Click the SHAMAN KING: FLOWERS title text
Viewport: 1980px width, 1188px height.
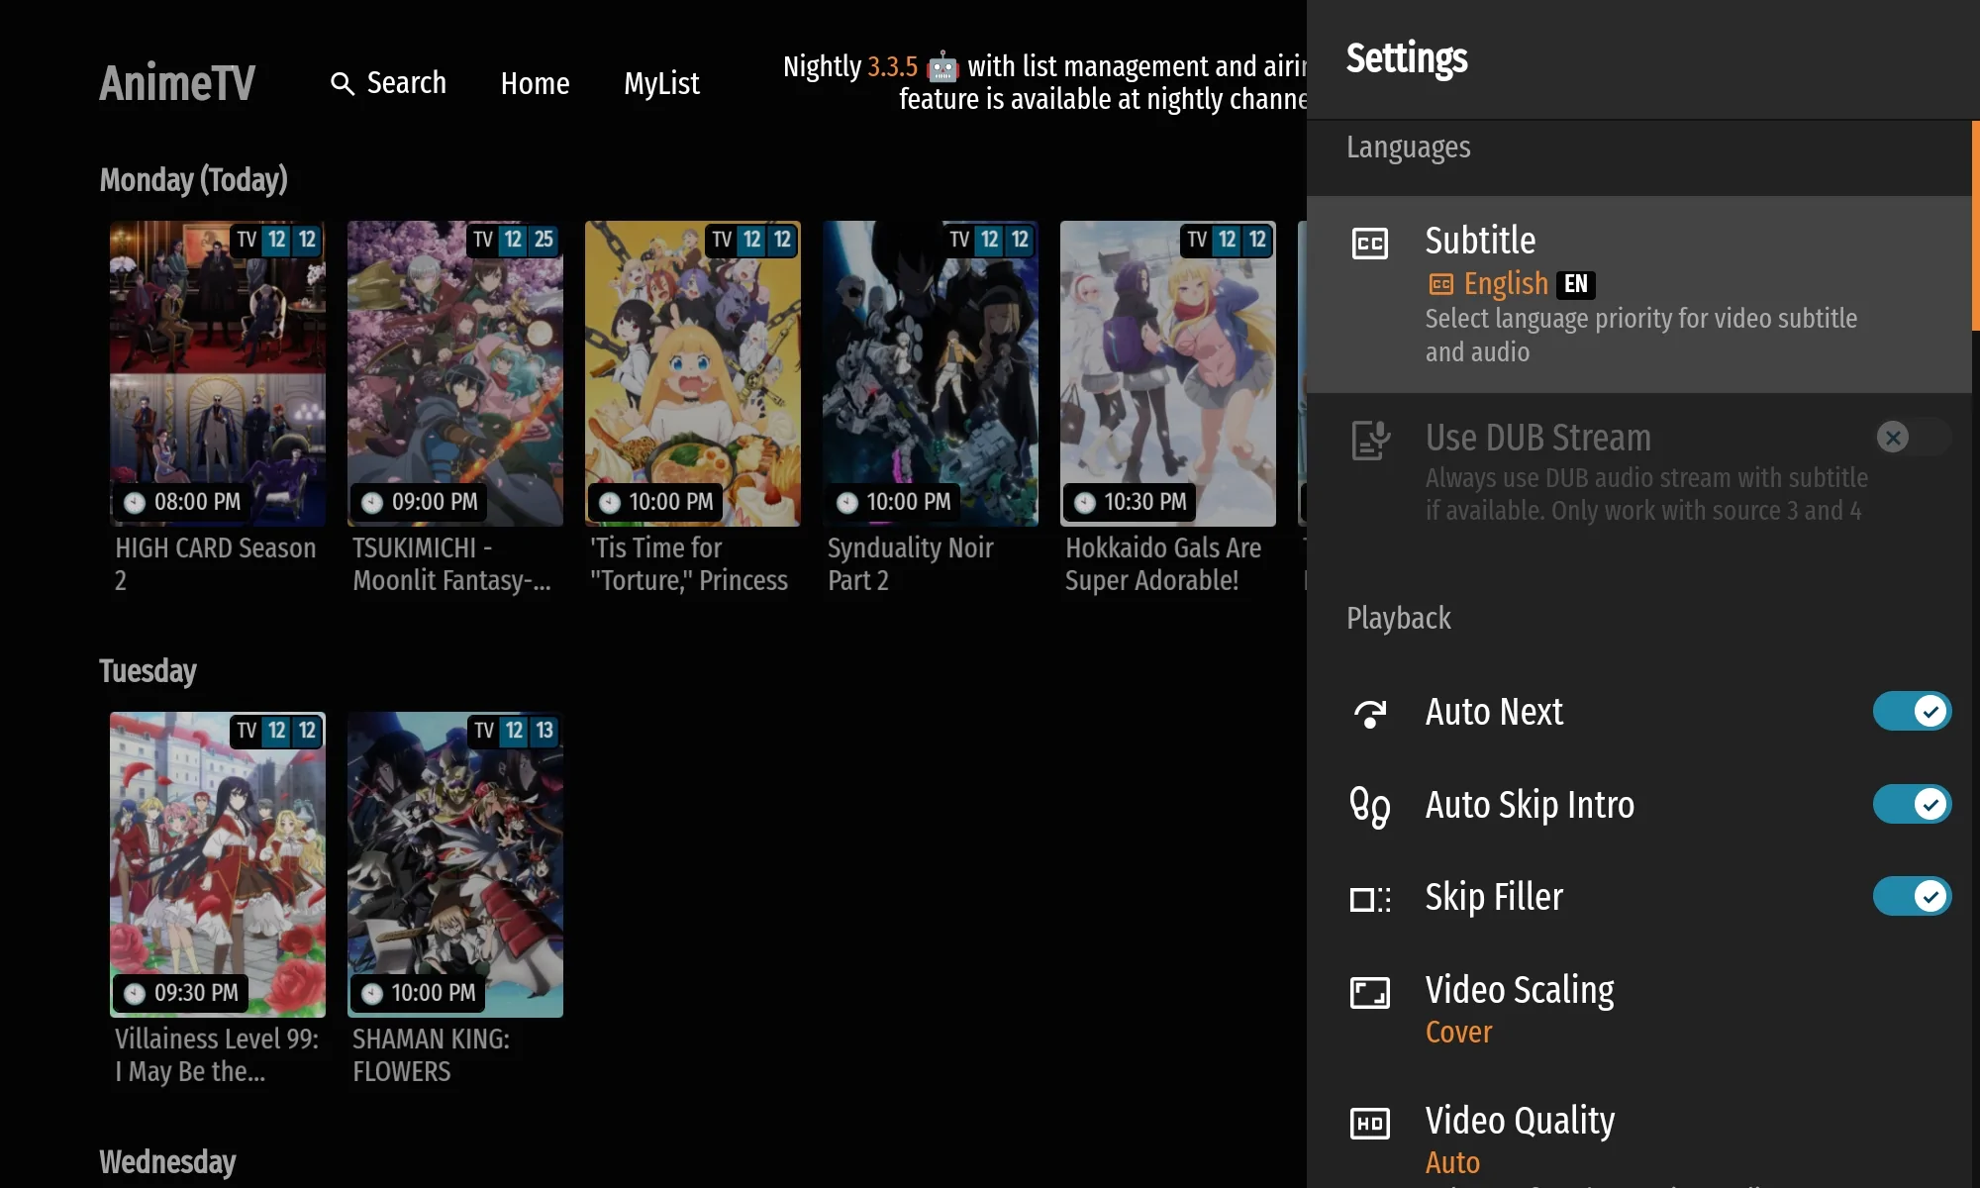(x=432, y=1055)
